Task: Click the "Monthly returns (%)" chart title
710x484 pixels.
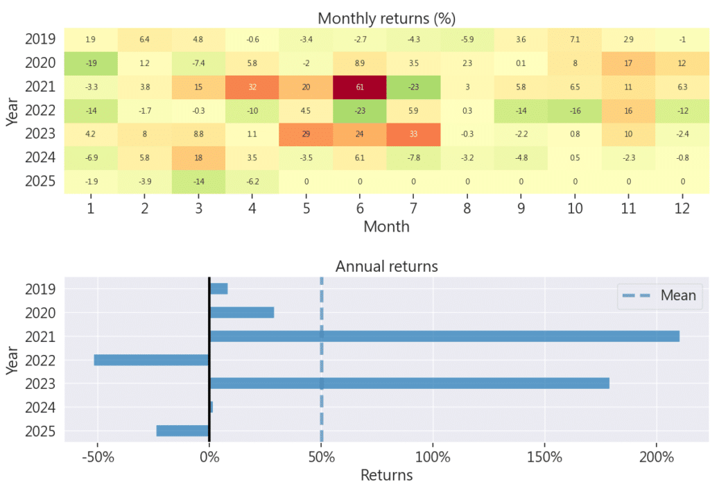Action: tap(386, 17)
